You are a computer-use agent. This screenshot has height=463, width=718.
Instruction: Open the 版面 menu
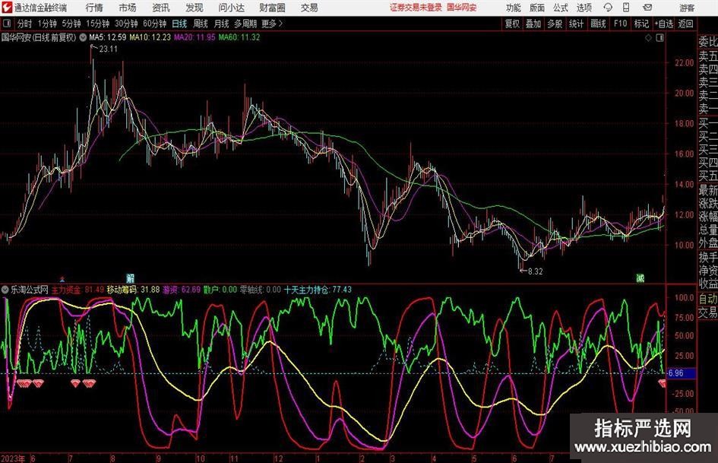pos(536,8)
